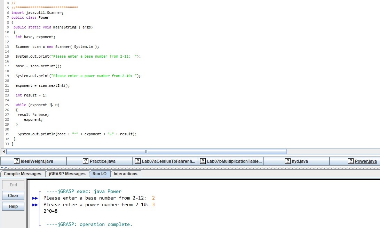
Task: Click the Help button
Action: point(13,206)
